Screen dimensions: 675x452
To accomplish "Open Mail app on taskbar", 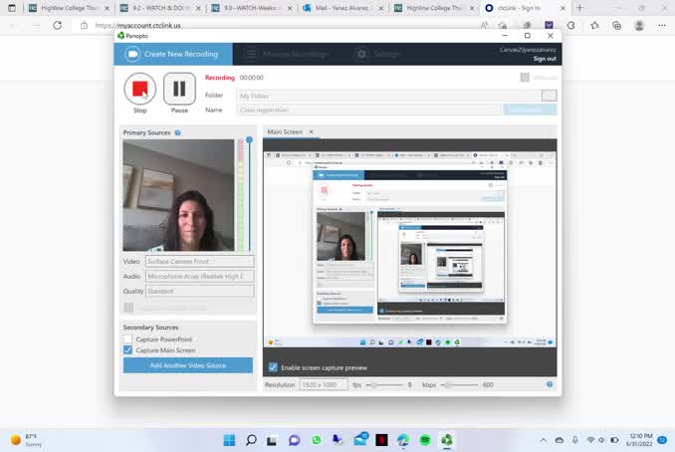I will [x=360, y=440].
